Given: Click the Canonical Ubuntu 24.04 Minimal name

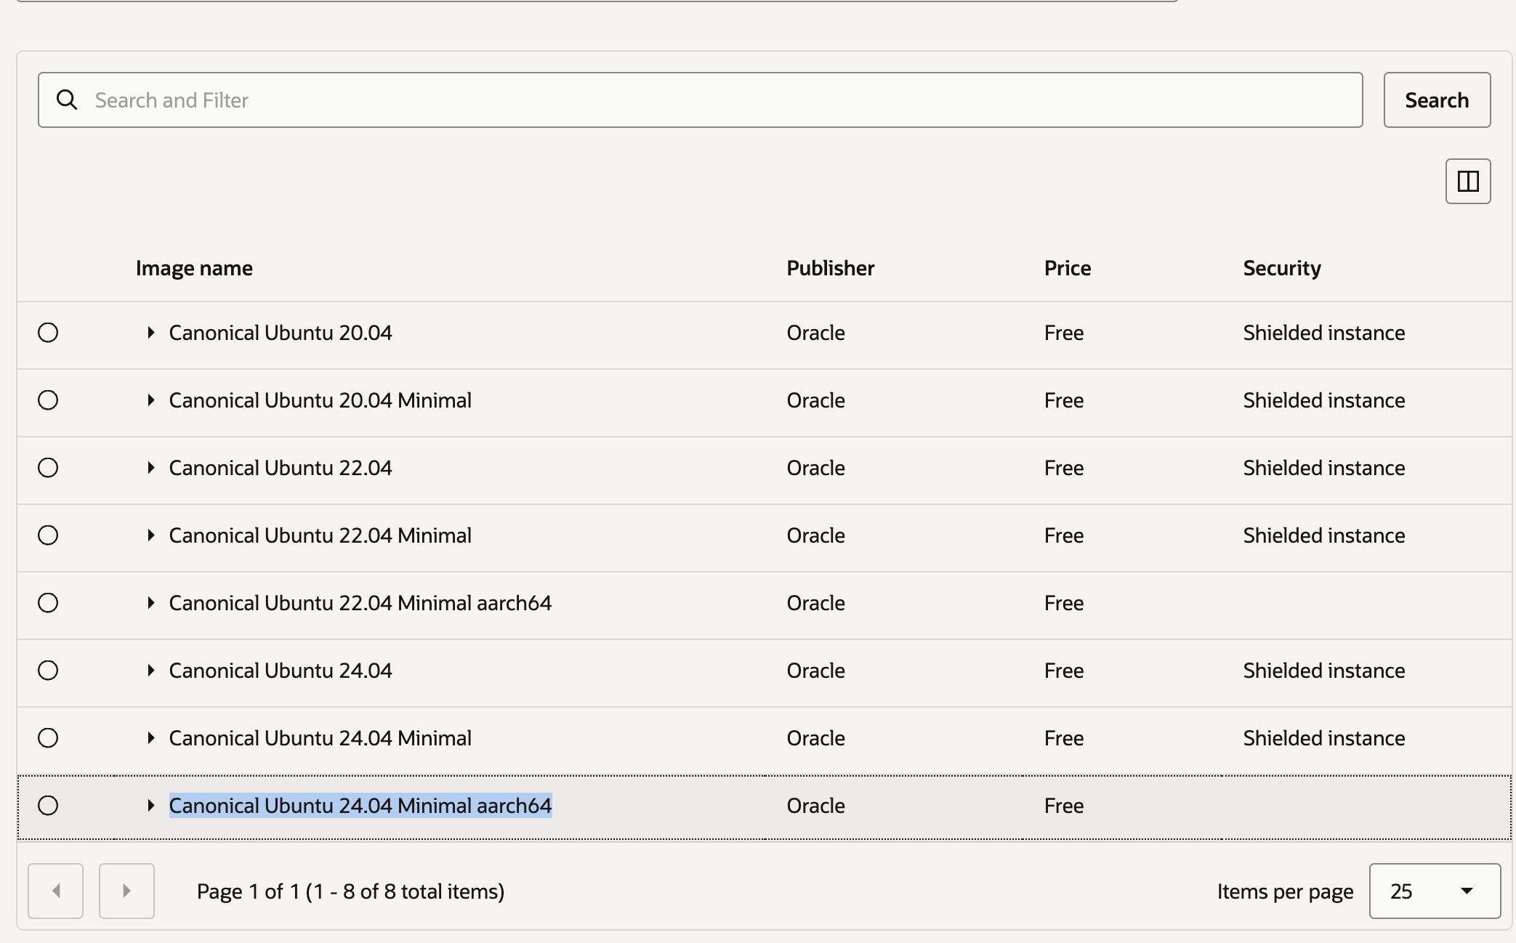Looking at the screenshot, I should pos(320,738).
